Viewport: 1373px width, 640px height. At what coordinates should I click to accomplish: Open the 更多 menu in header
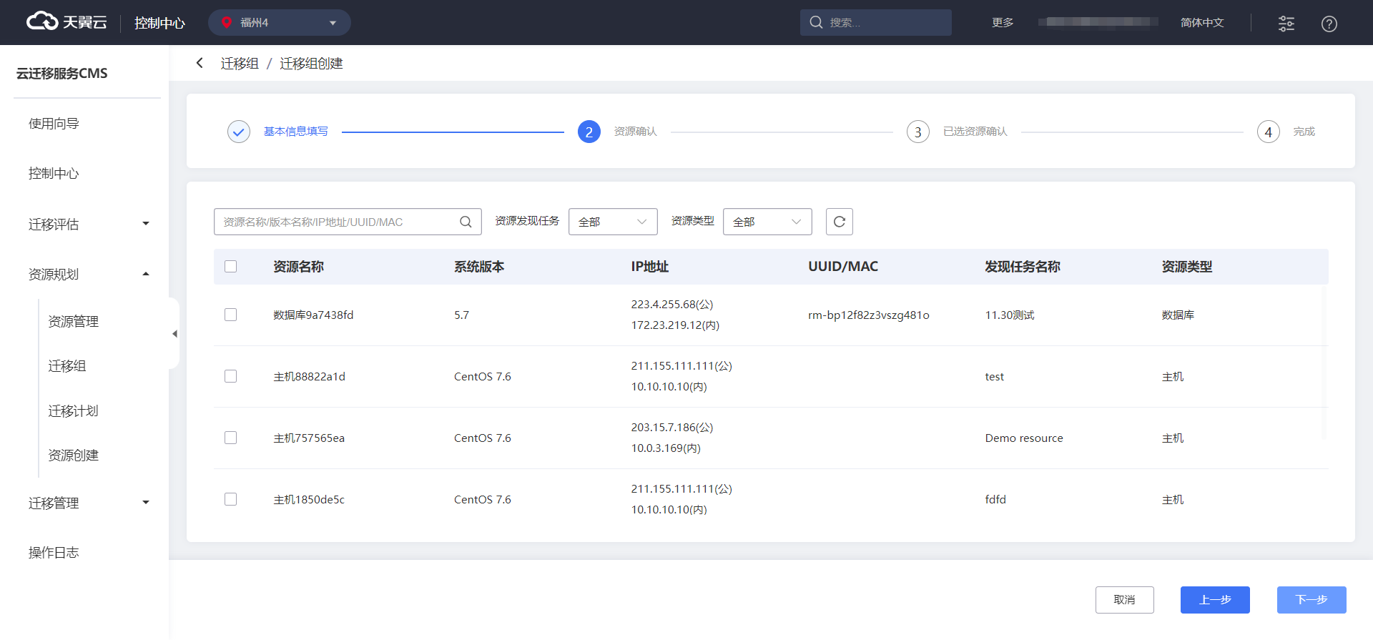tap(1003, 22)
